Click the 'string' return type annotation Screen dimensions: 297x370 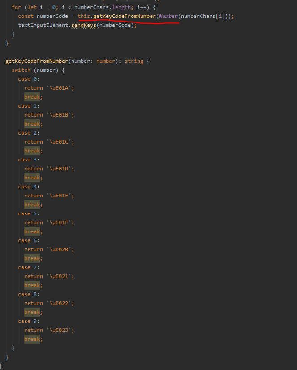[134, 61]
